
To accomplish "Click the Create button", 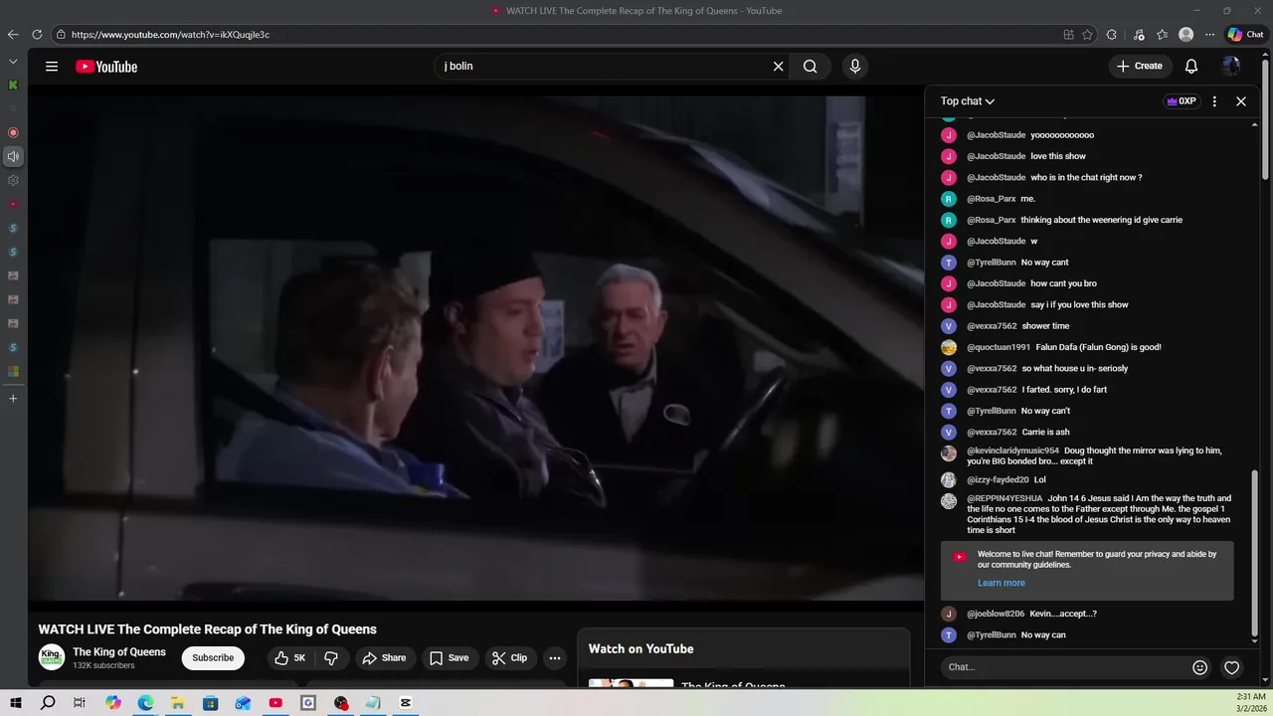I will point(1139,67).
